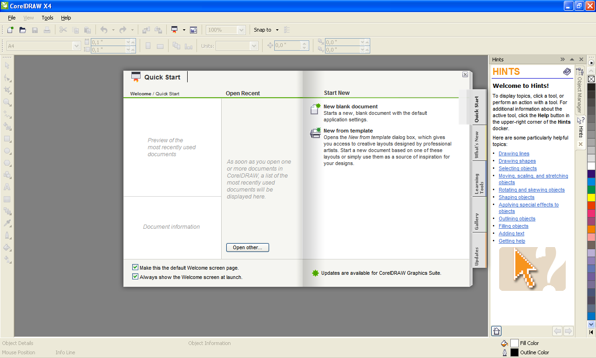The width and height of the screenshot is (596, 358).
Task: Switch to the Updates tab
Action: click(478, 251)
